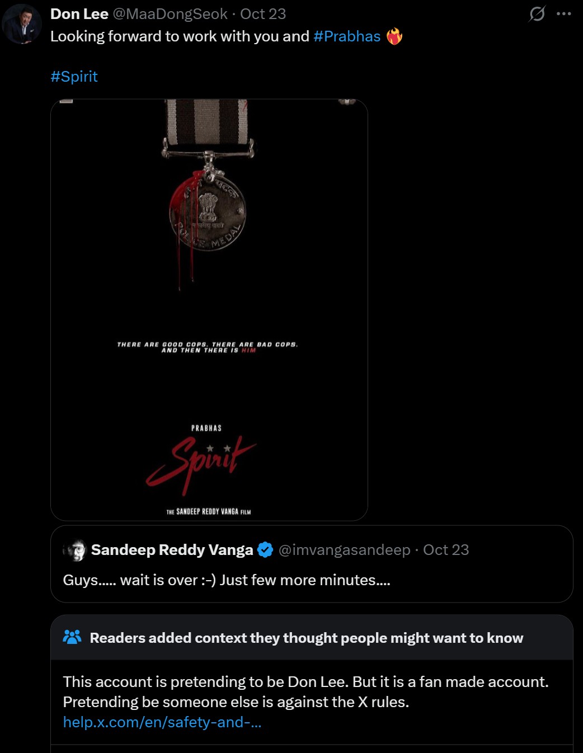Screen dimensions: 583x753
Task: Click the Don Lee display name
Action: [x=79, y=14]
